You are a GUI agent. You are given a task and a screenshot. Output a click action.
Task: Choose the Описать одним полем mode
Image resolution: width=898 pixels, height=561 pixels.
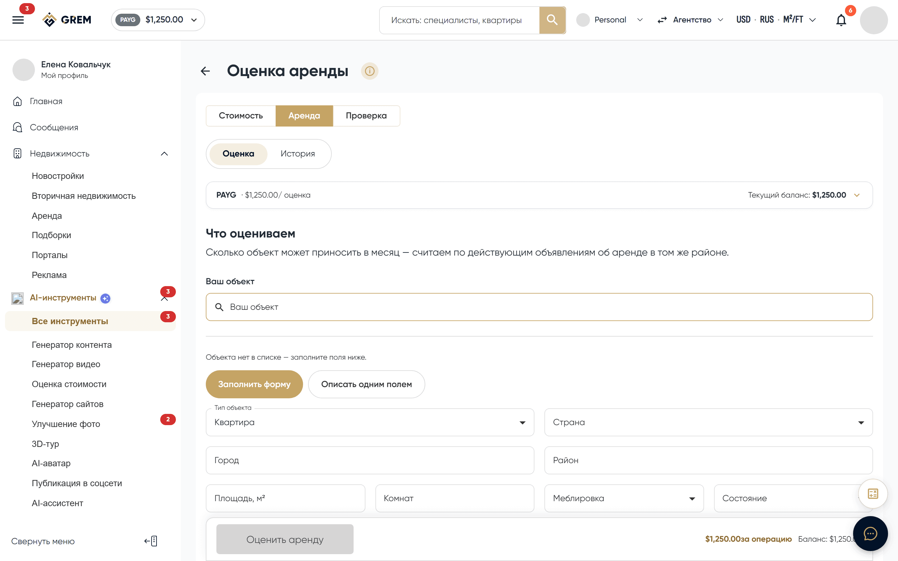tap(366, 384)
